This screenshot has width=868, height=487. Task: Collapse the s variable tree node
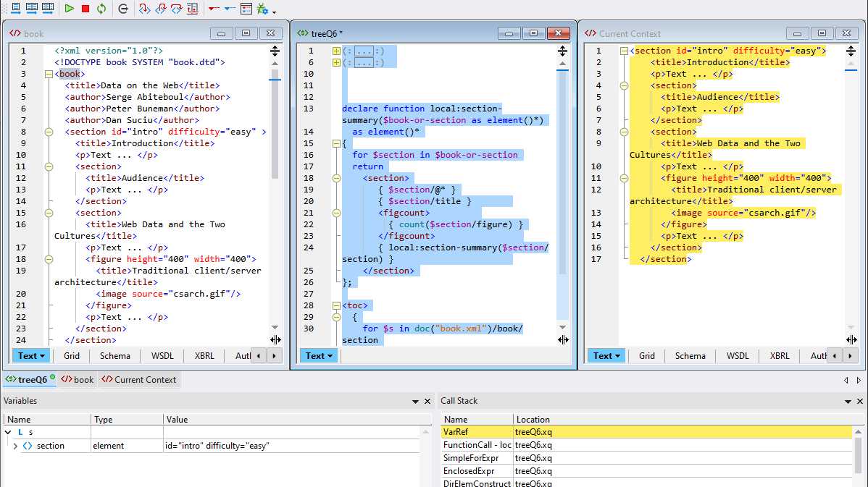(x=8, y=432)
